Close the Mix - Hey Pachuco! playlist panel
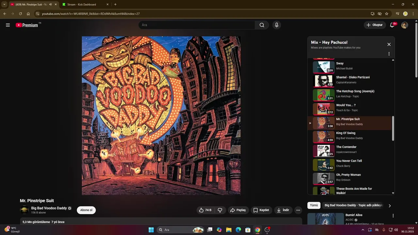This screenshot has height=235, width=418. pos(389,44)
